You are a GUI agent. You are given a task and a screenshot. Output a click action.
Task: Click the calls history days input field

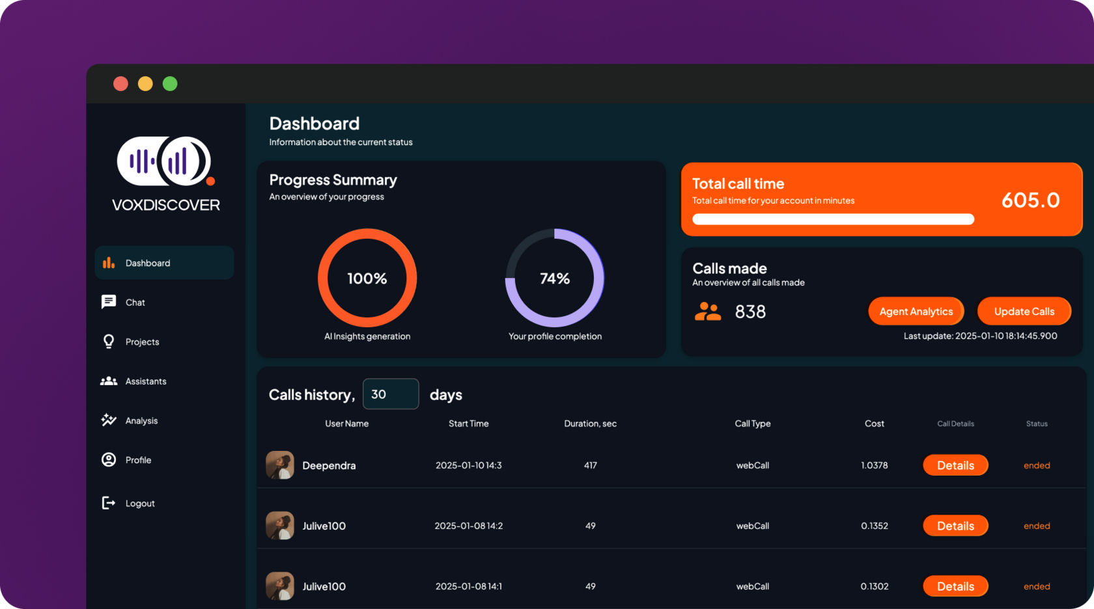(391, 394)
